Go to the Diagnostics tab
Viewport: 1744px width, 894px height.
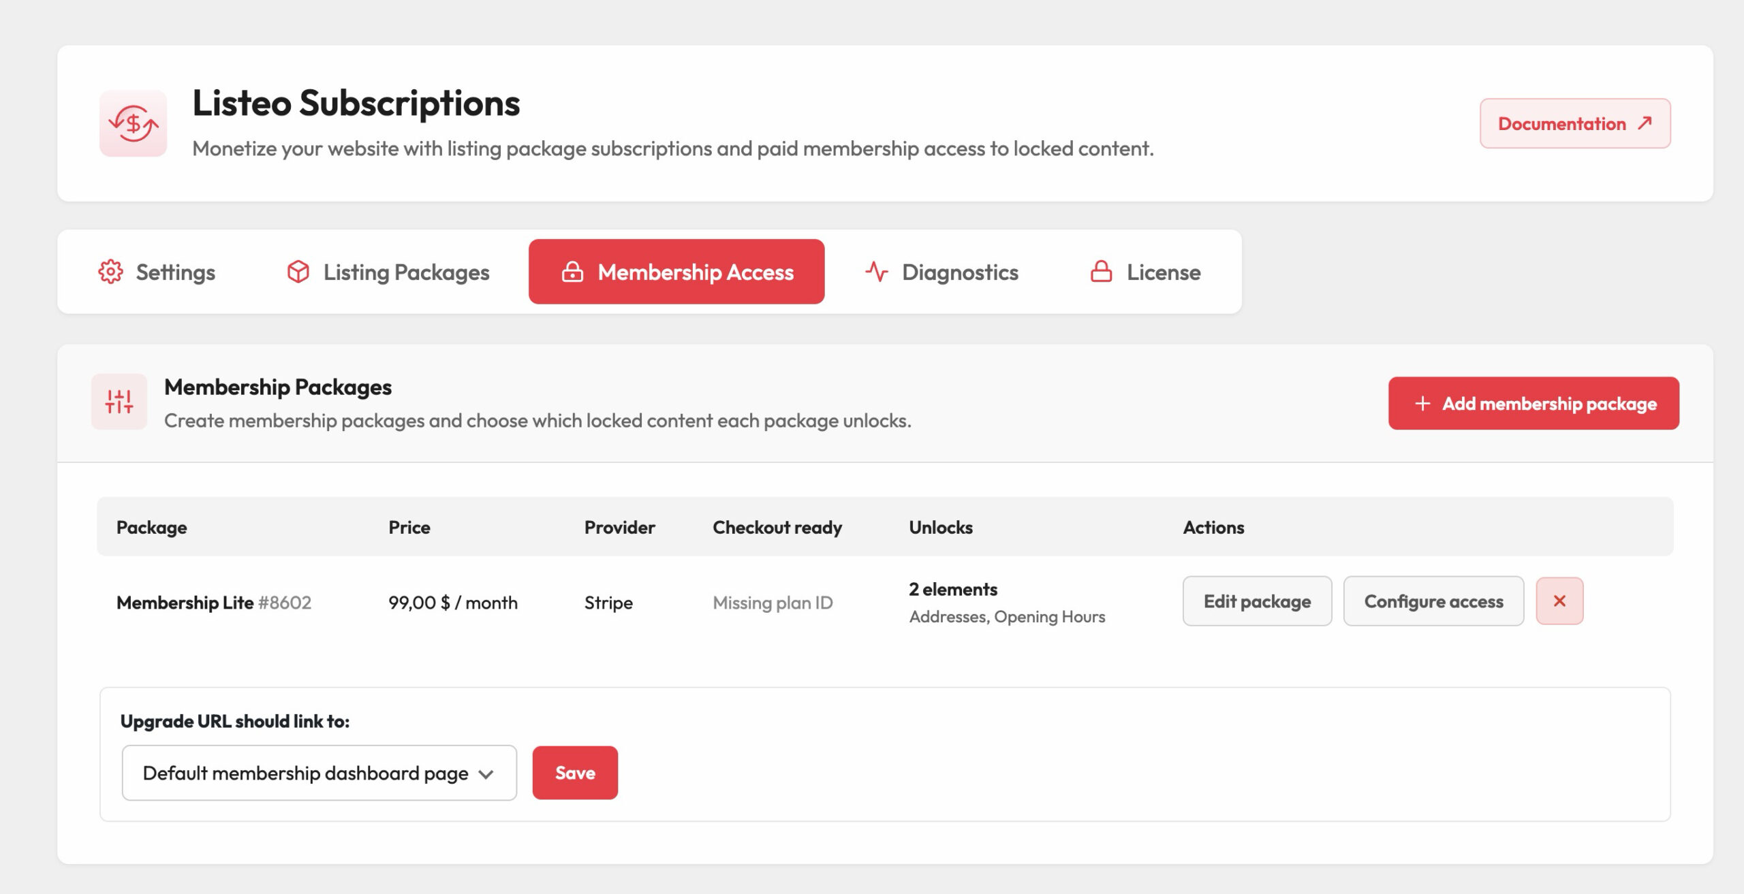pos(941,272)
